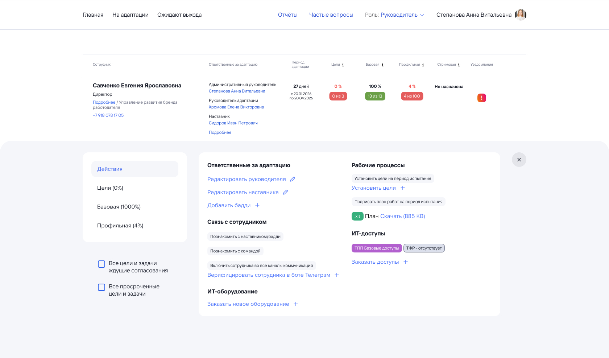Click the green .xls file icon
The image size is (609, 358).
[357, 216]
